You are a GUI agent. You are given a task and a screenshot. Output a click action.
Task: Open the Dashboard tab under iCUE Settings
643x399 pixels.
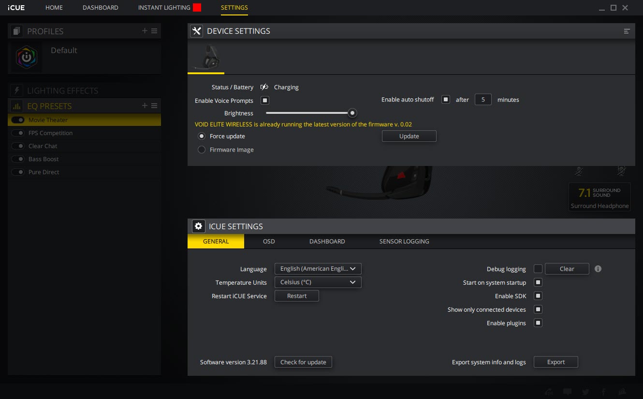point(327,241)
